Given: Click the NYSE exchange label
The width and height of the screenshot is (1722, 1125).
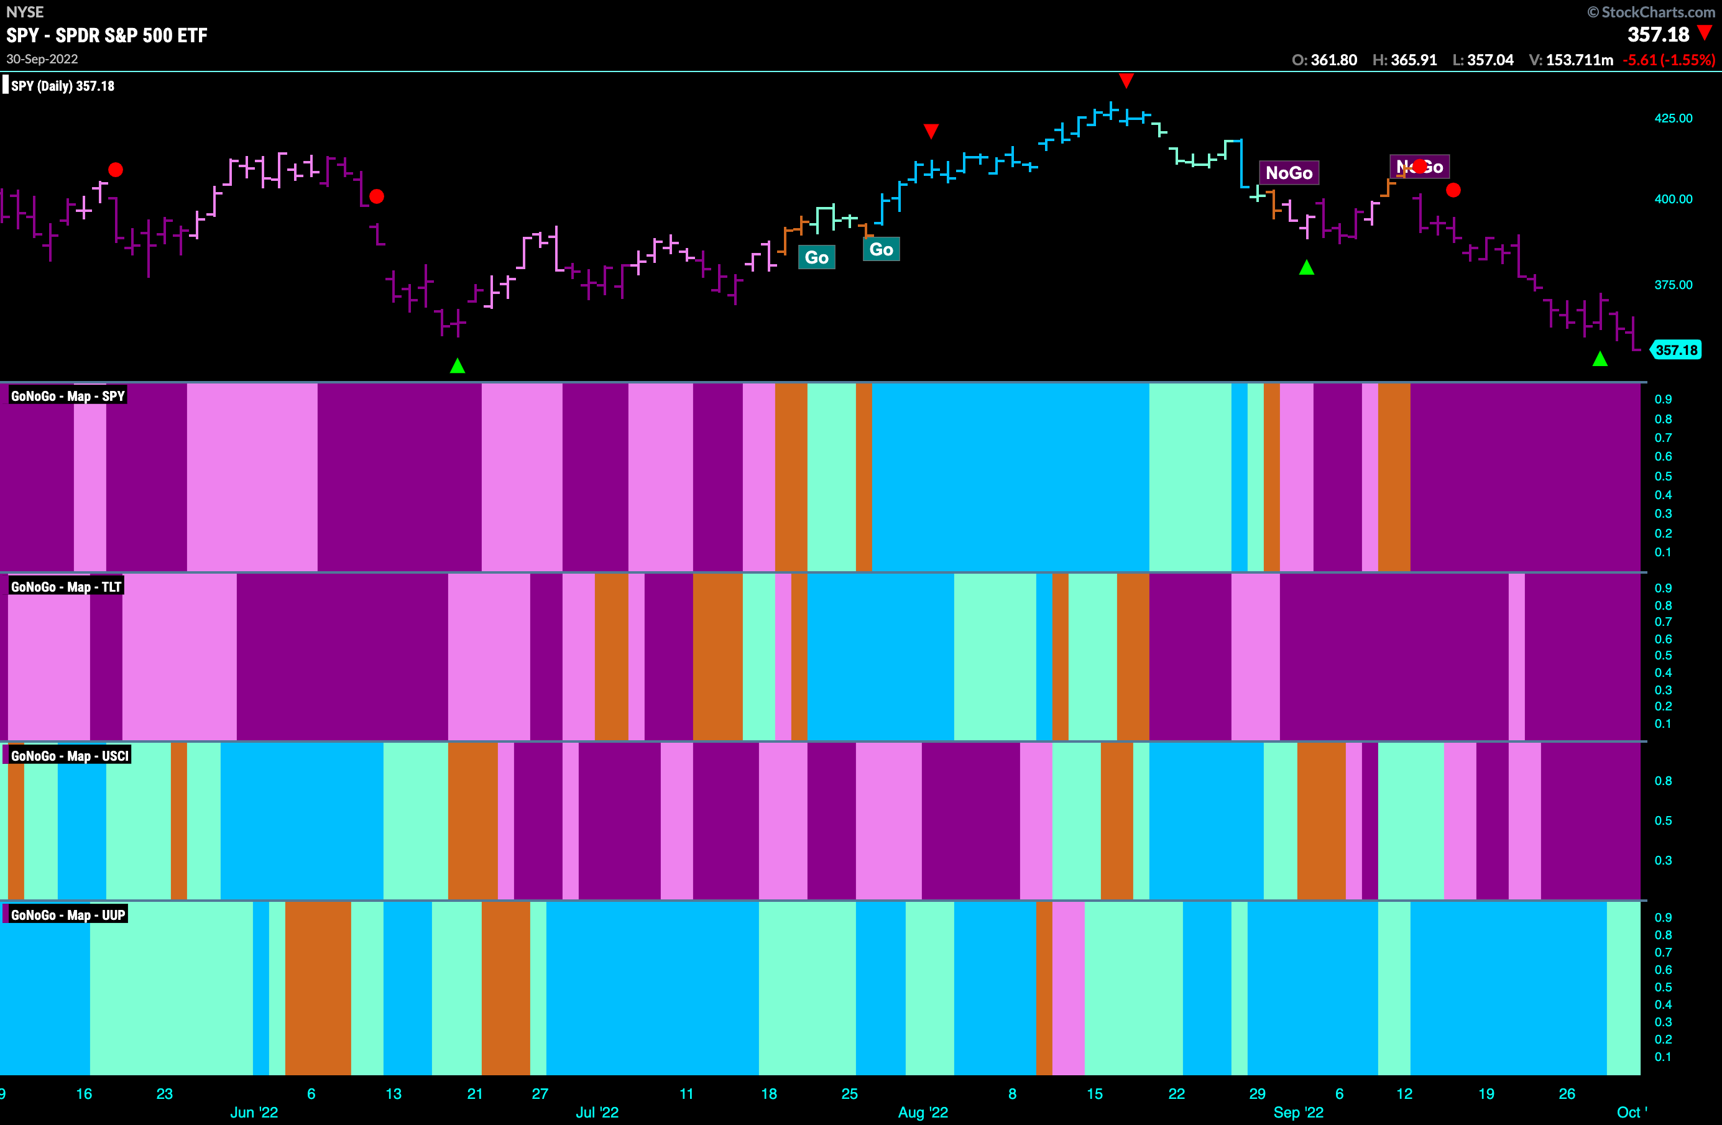Looking at the screenshot, I should 25,12.
